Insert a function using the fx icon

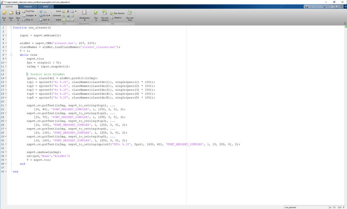[68, 11]
